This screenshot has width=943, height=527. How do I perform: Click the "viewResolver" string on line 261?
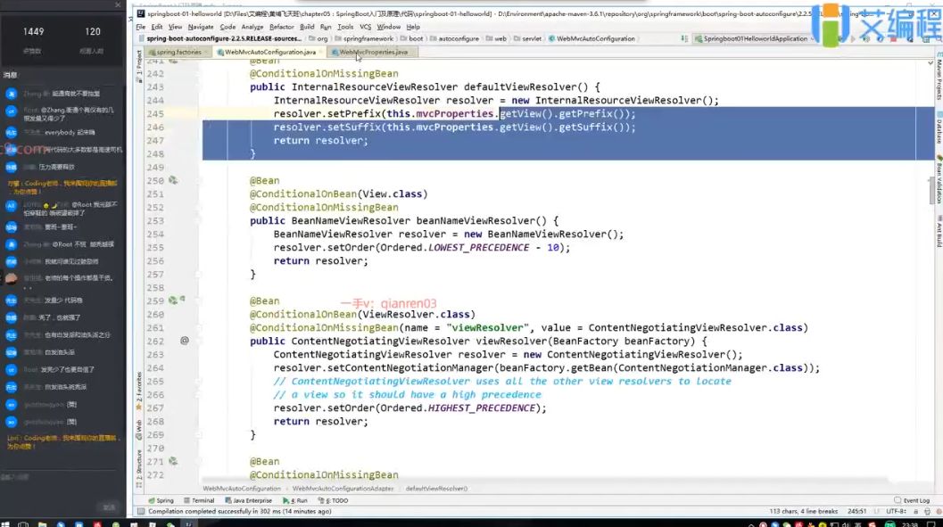tap(488, 327)
